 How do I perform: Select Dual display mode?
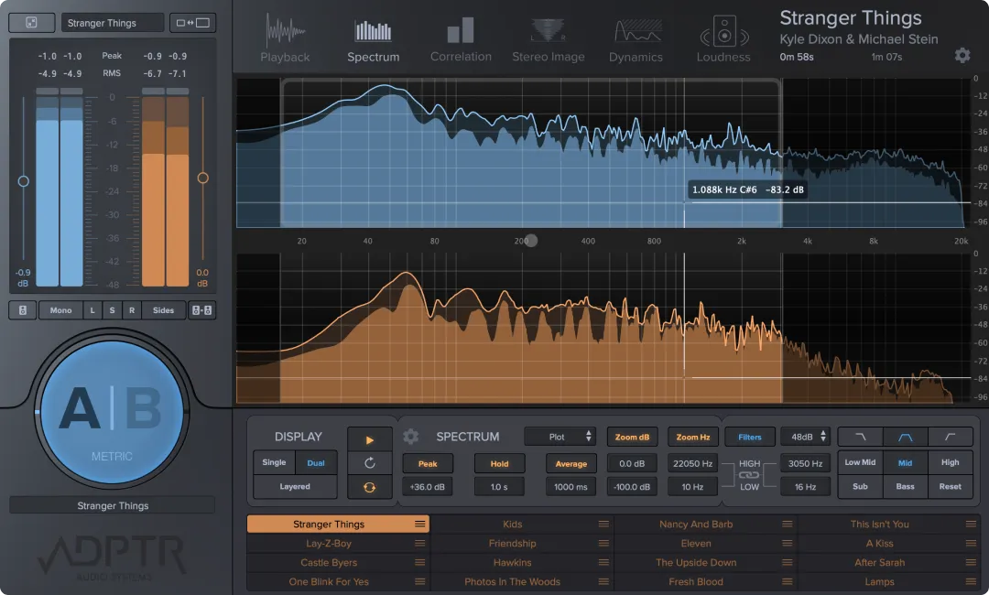coord(316,462)
